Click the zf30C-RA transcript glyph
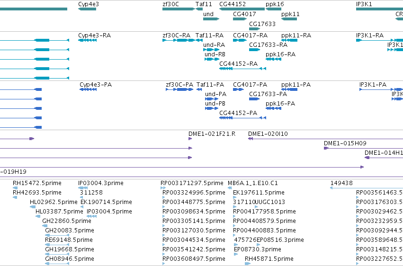 pyautogui.click(x=179, y=40)
